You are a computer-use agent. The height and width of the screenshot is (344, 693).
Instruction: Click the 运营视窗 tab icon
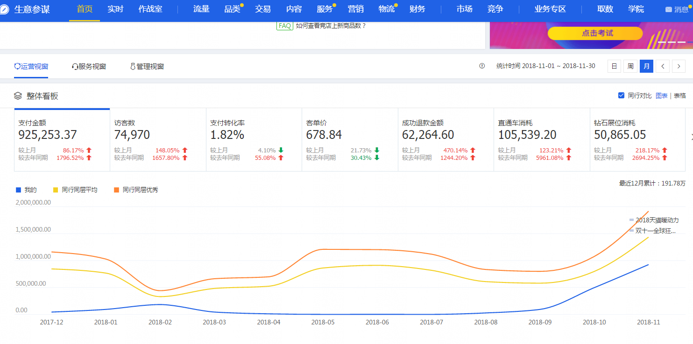pos(18,67)
